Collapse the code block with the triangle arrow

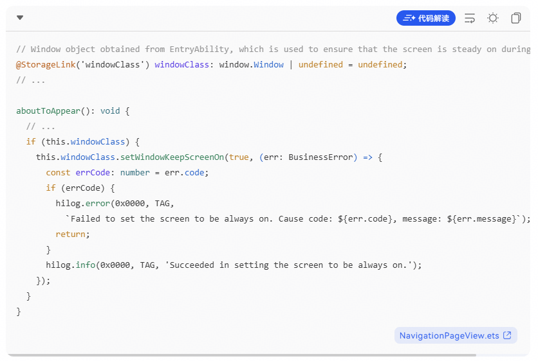click(20, 18)
